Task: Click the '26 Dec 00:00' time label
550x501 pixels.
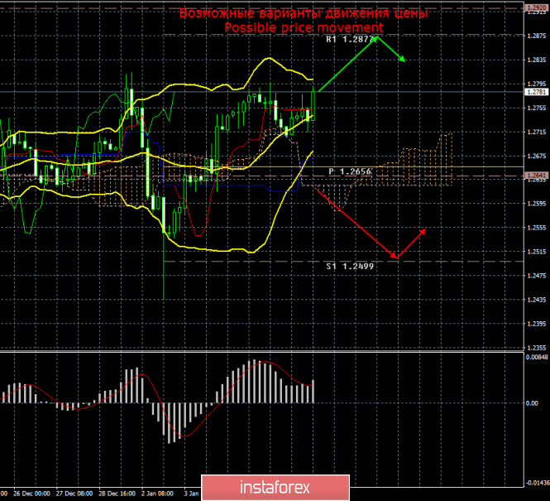Action: coord(32,494)
